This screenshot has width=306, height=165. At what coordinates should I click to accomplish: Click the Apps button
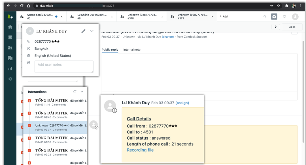pyautogui.click(x=292, y=27)
